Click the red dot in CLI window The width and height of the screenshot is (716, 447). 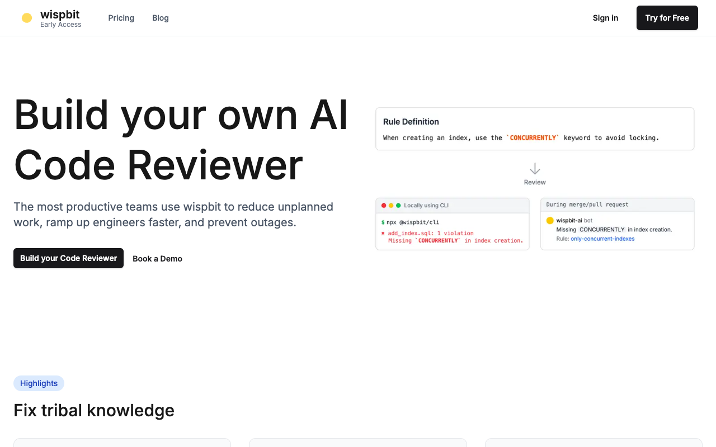pos(384,206)
